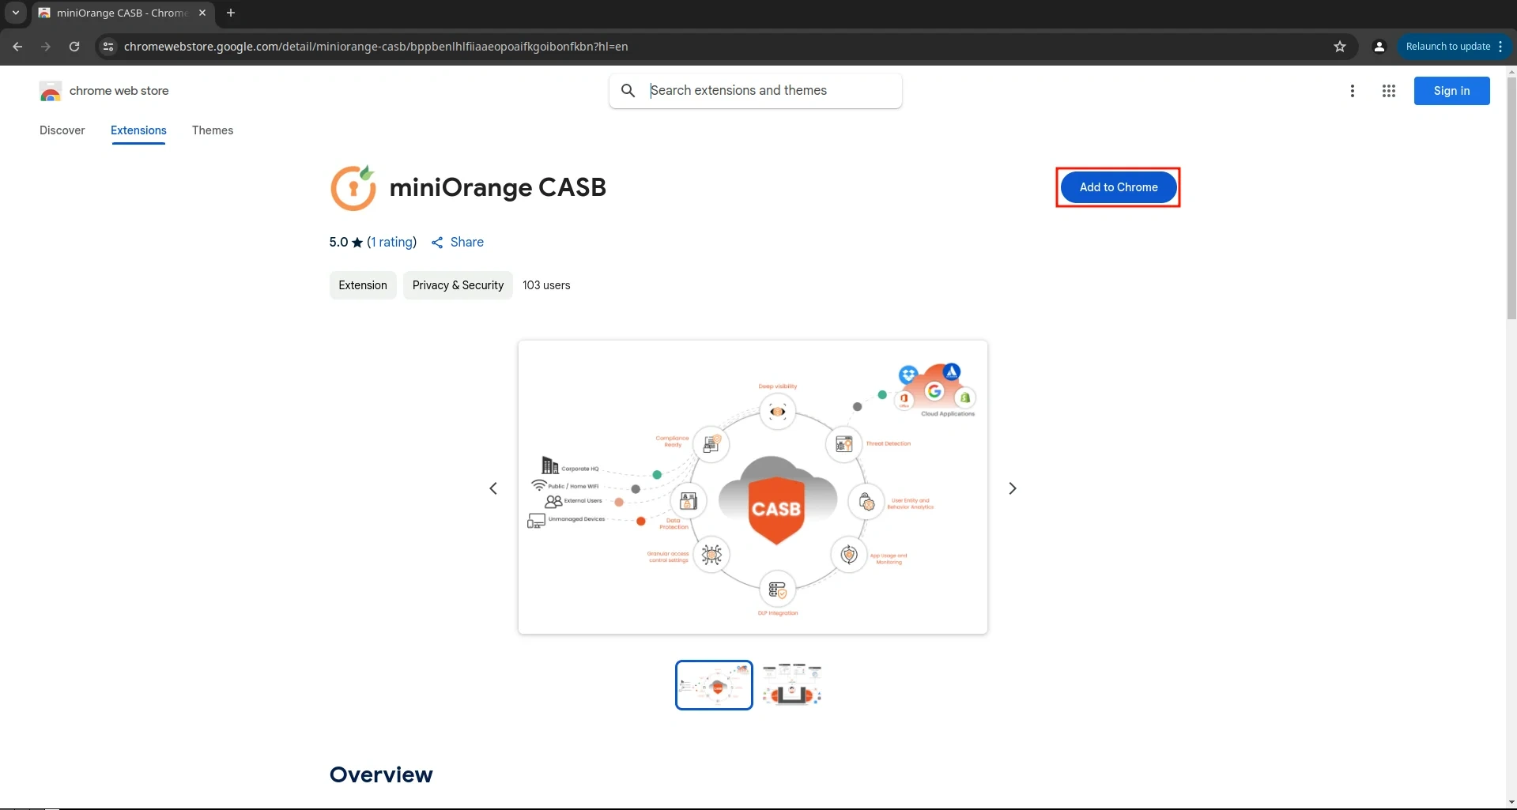The width and height of the screenshot is (1517, 810).
Task: Select the second screenshot thumbnail
Action: (x=791, y=685)
